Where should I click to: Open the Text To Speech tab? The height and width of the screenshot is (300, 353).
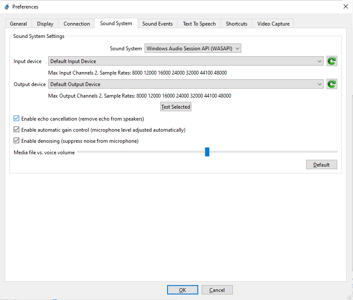pos(199,24)
